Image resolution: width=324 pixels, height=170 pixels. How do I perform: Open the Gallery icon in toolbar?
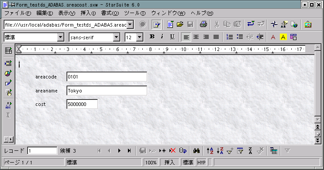pos(308,24)
